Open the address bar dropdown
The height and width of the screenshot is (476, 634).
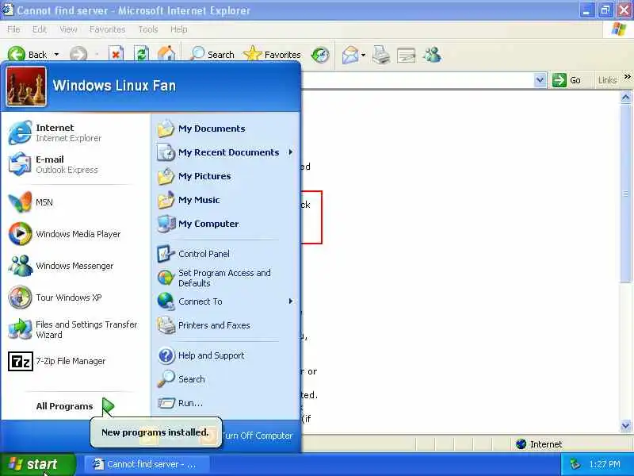540,80
